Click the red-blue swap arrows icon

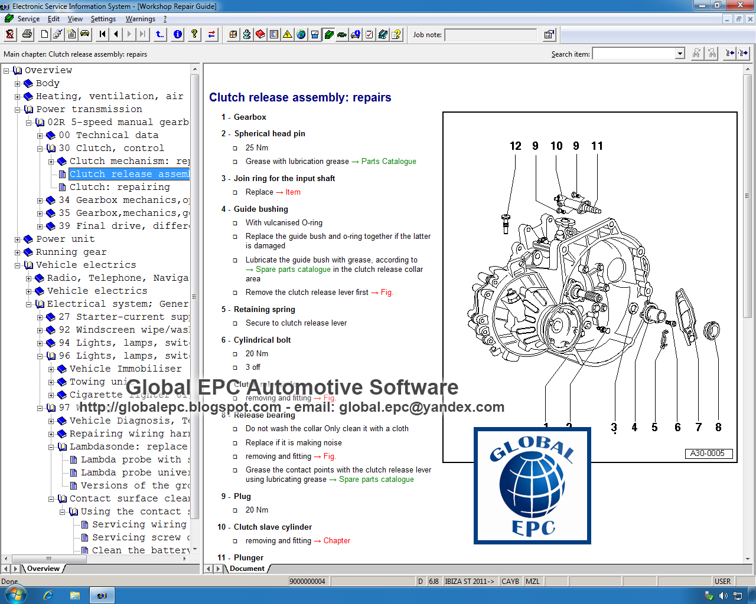(211, 34)
